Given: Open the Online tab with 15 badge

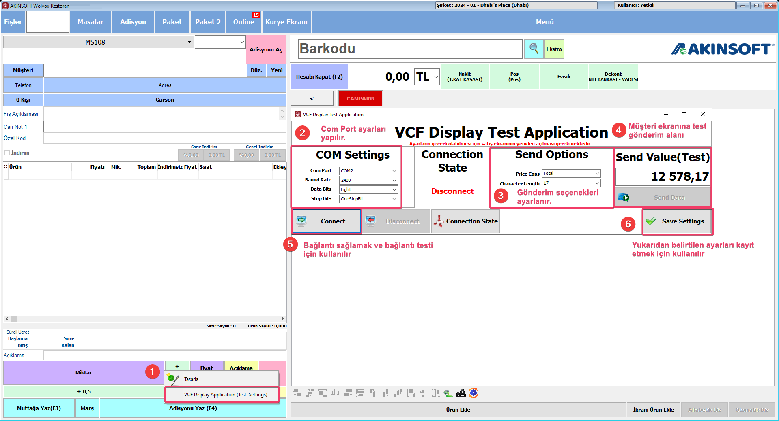Looking at the screenshot, I should (244, 22).
